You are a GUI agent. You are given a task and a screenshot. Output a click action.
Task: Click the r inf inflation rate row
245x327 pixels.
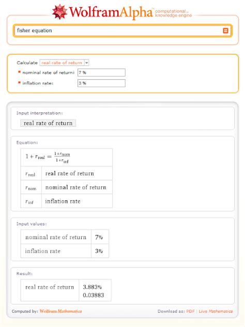tap(67, 201)
